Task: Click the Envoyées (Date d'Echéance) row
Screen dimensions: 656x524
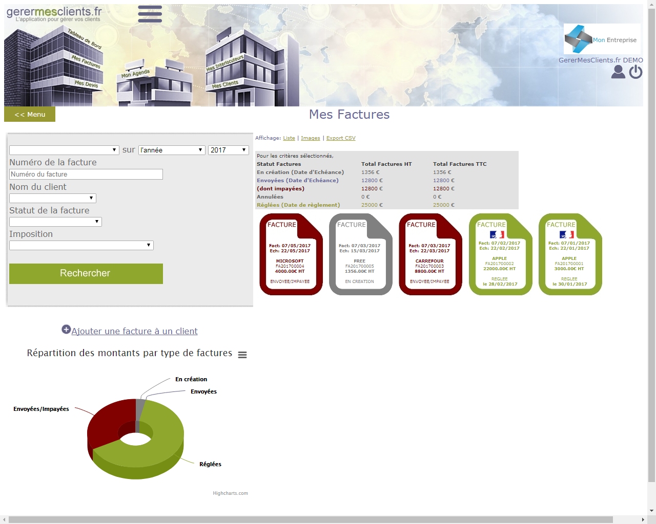Action: 387,180
